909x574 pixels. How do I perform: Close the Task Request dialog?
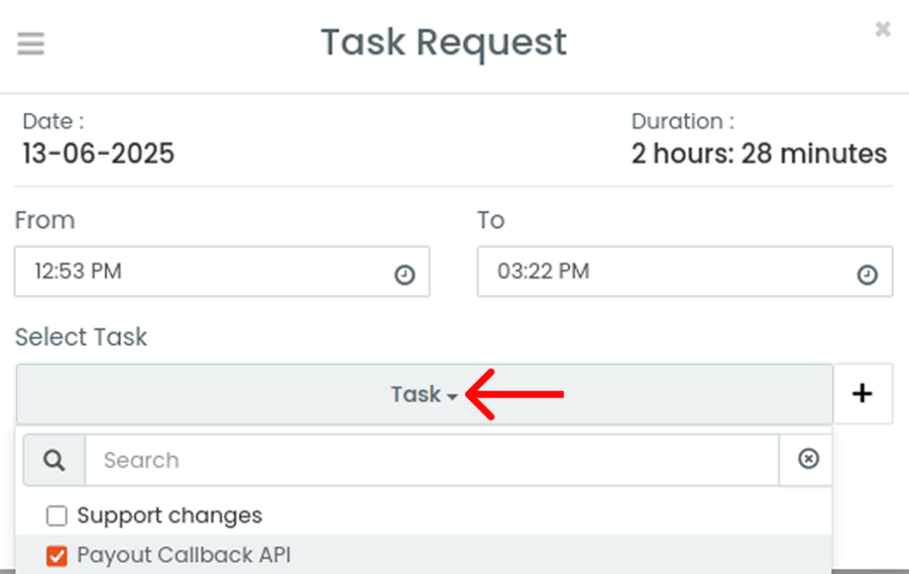click(x=882, y=29)
